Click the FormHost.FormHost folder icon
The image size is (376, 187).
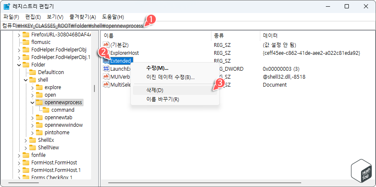click(26, 162)
